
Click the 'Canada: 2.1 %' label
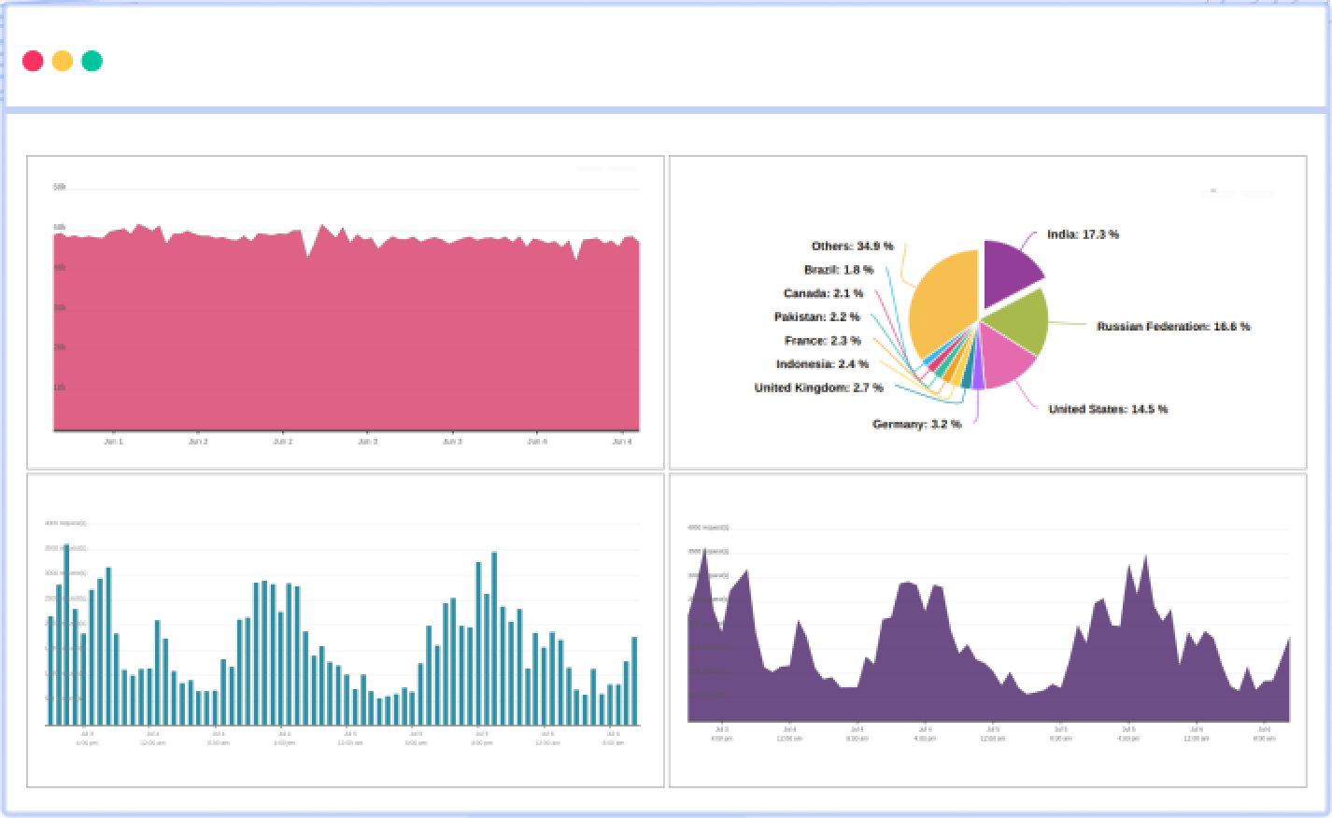point(823,293)
